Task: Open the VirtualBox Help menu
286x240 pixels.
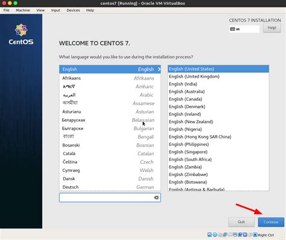Action: pyautogui.click(x=90, y=10)
